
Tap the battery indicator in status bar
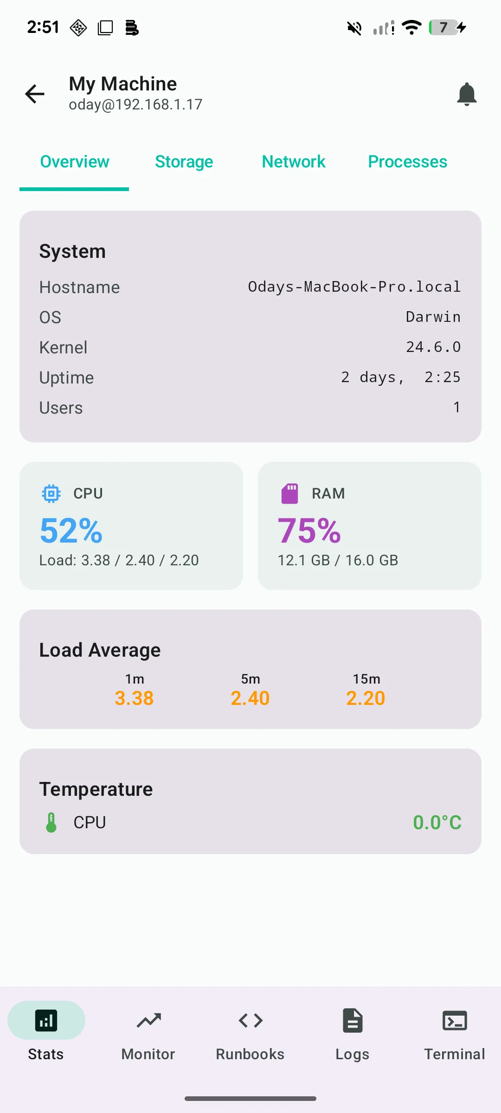coord(444,28)
